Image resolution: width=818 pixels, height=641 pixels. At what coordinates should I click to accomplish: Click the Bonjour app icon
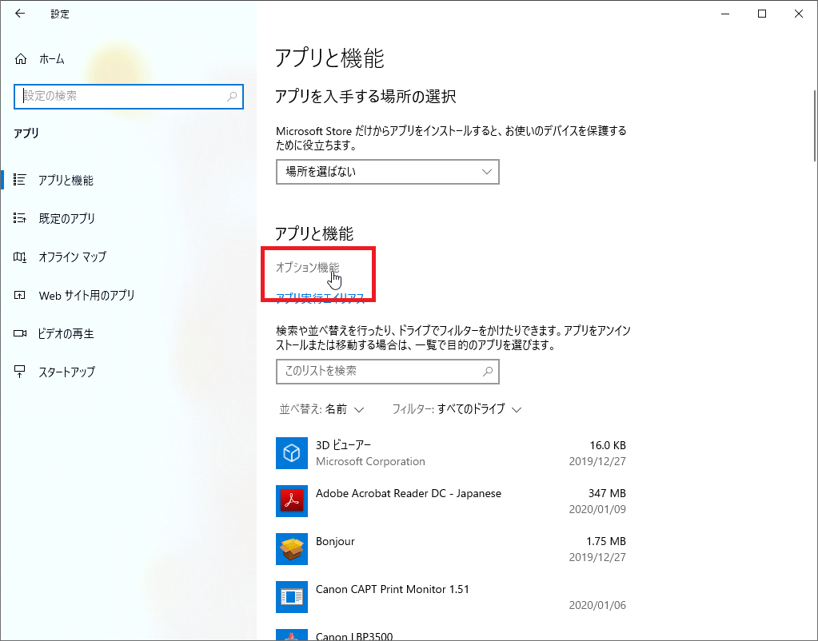pyautogui.click(x=292, y=549)
